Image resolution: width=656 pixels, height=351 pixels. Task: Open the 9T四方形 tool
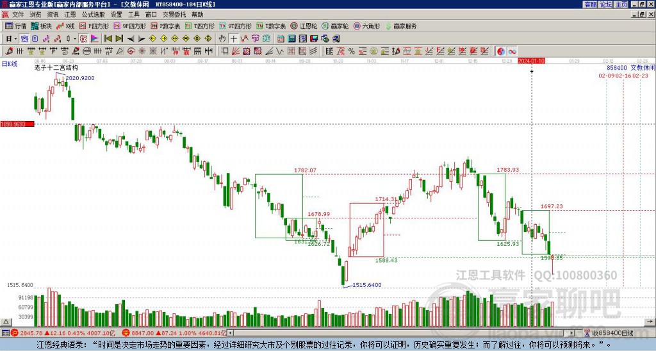236,26
